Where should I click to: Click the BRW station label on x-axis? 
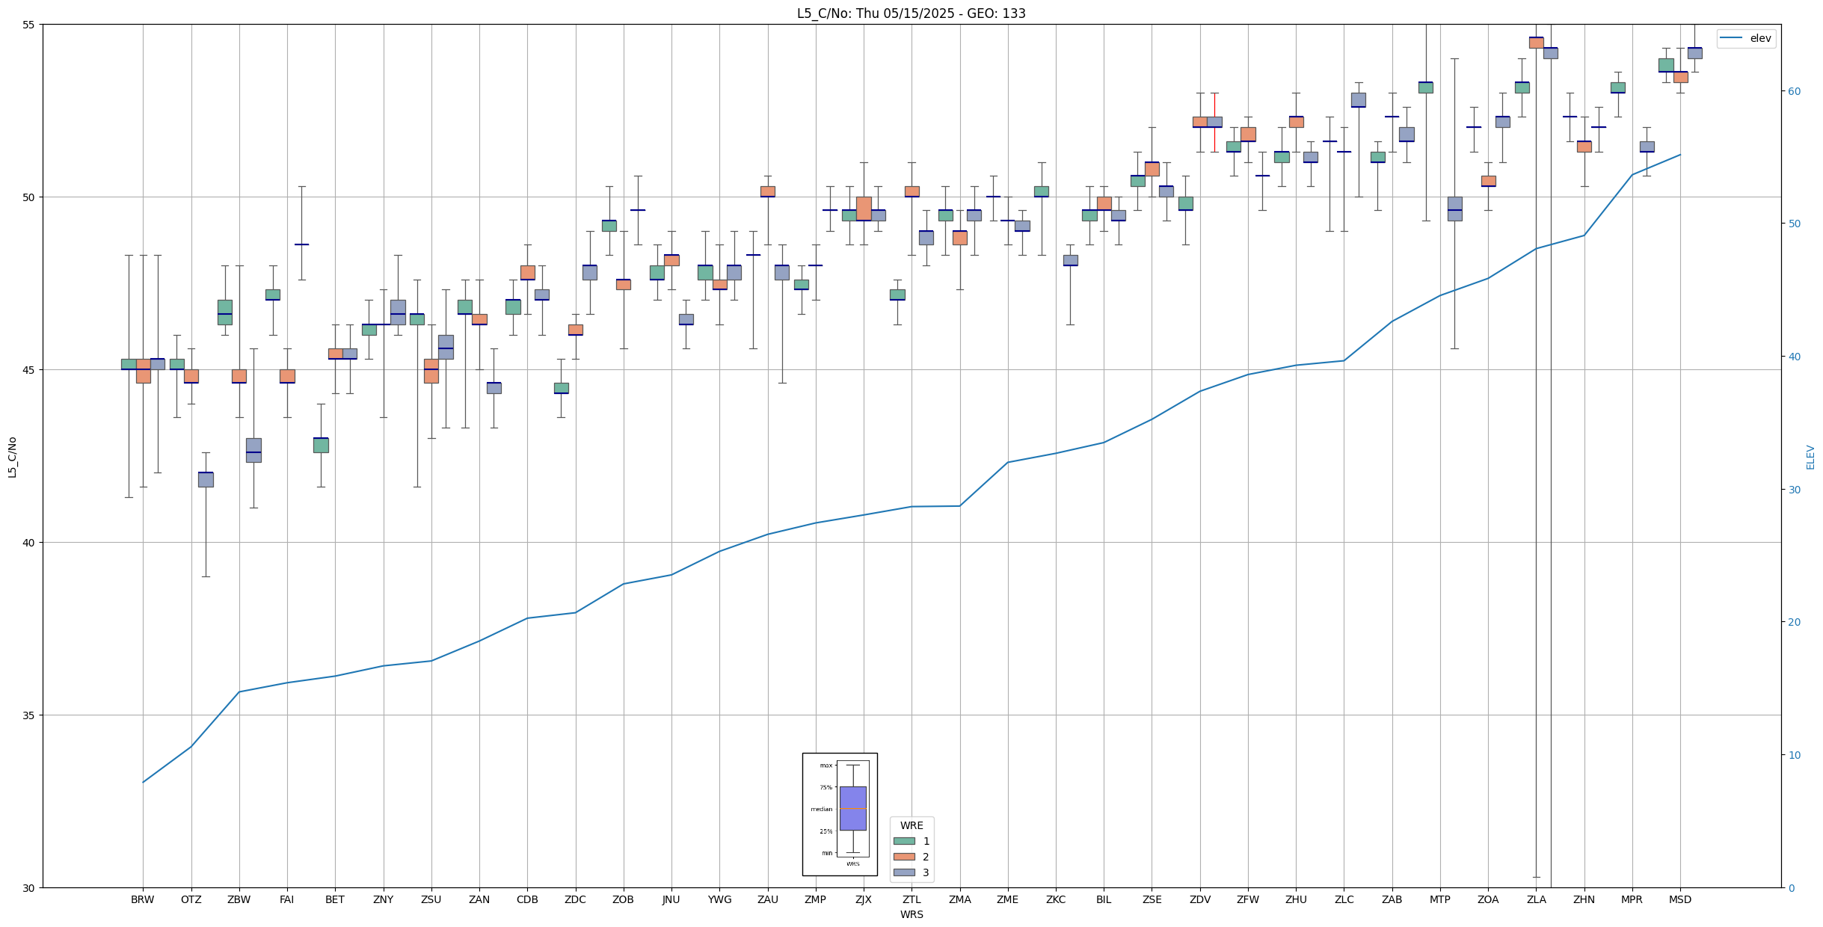(142, 899)
